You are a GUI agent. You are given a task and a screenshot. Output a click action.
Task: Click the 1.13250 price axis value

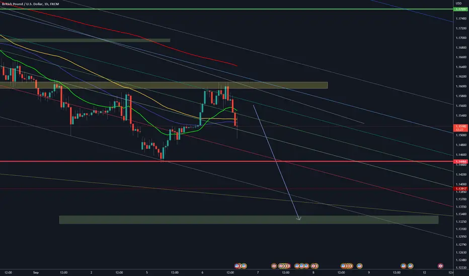tap(461, 222)
